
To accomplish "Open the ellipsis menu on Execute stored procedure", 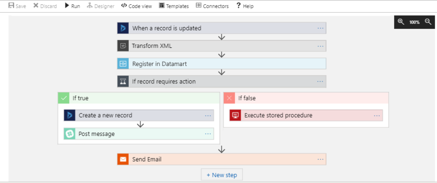I will coord(377,115).
